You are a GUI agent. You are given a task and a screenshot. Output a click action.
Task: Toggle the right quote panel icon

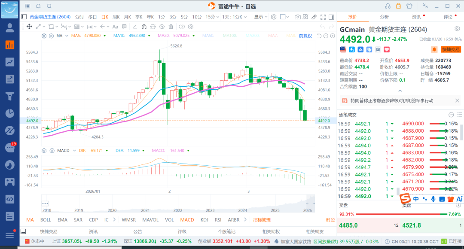pyautogui.click(x=331, y=17)
